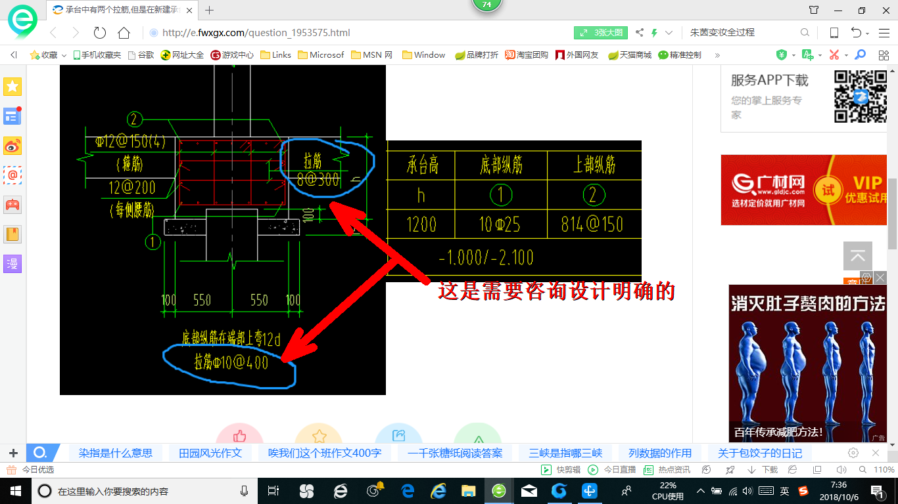The height and width of the screenshot is (504, 898).
Task: Click the browser forward arrow
Action: tap(76, 33)
